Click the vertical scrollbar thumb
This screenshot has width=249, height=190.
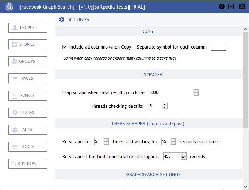point(245,80)
